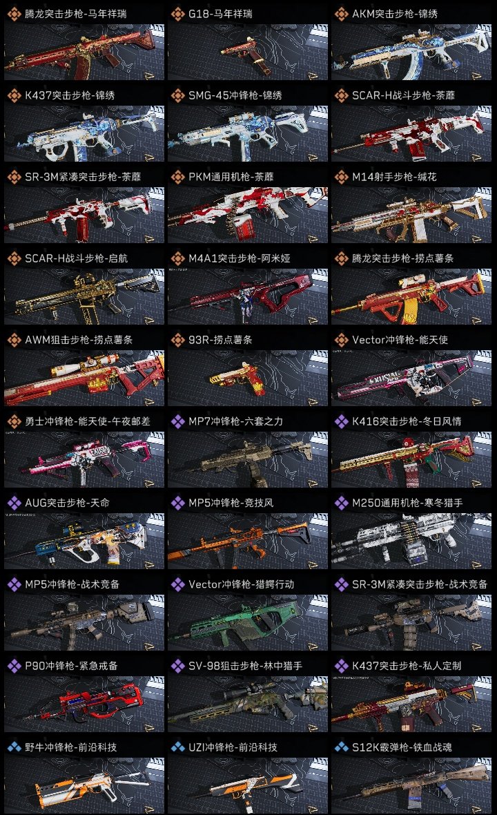Click the K437突击步枪-私人定制 title text
This screenshot has height=815, width=497.
pyautogui.click(x=406, y=666)
